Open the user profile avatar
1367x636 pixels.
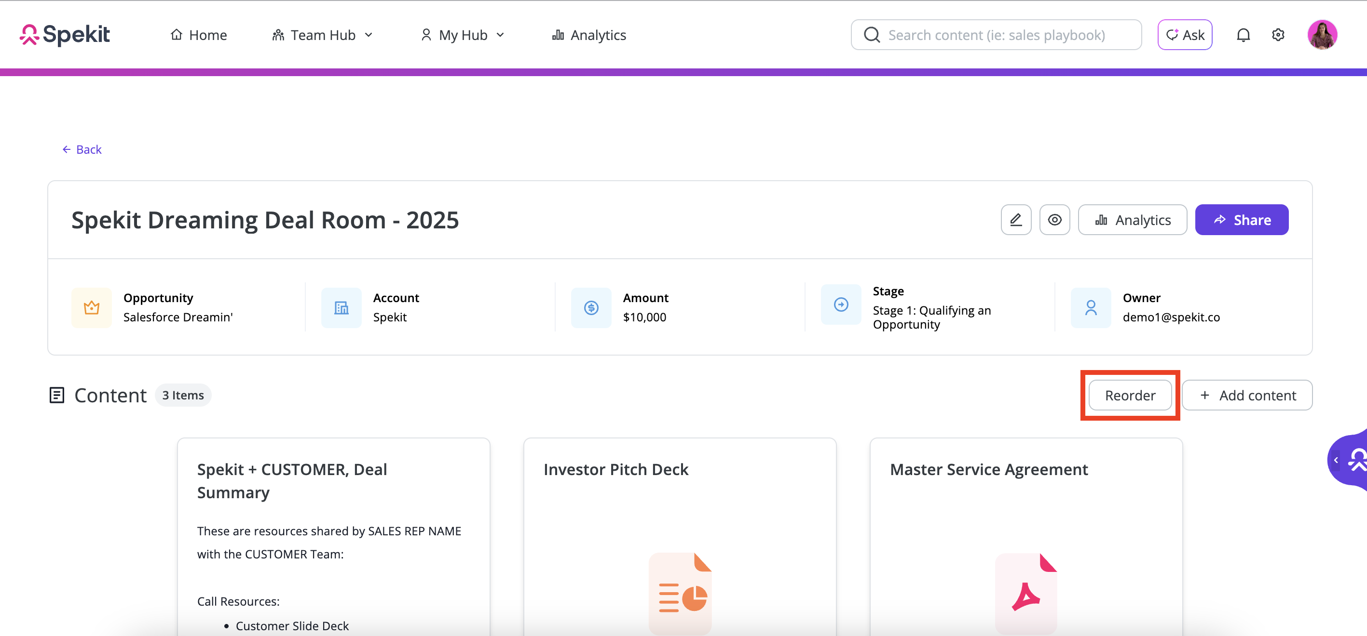point(1322,35)
